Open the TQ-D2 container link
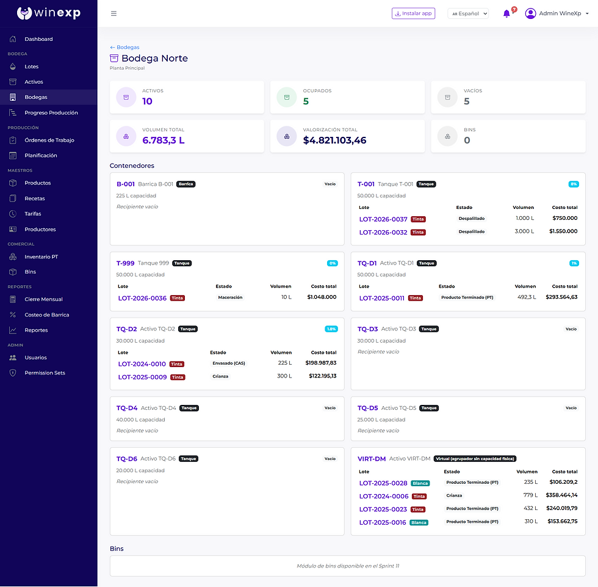 pyautogui.click(x=127, y=329)
